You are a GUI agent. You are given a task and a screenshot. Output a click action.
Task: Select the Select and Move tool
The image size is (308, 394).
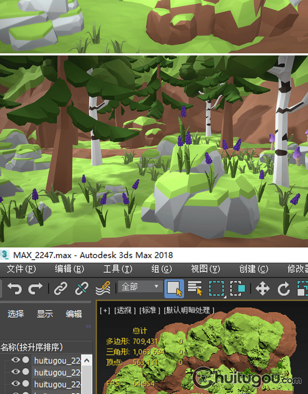pos(262,289)
